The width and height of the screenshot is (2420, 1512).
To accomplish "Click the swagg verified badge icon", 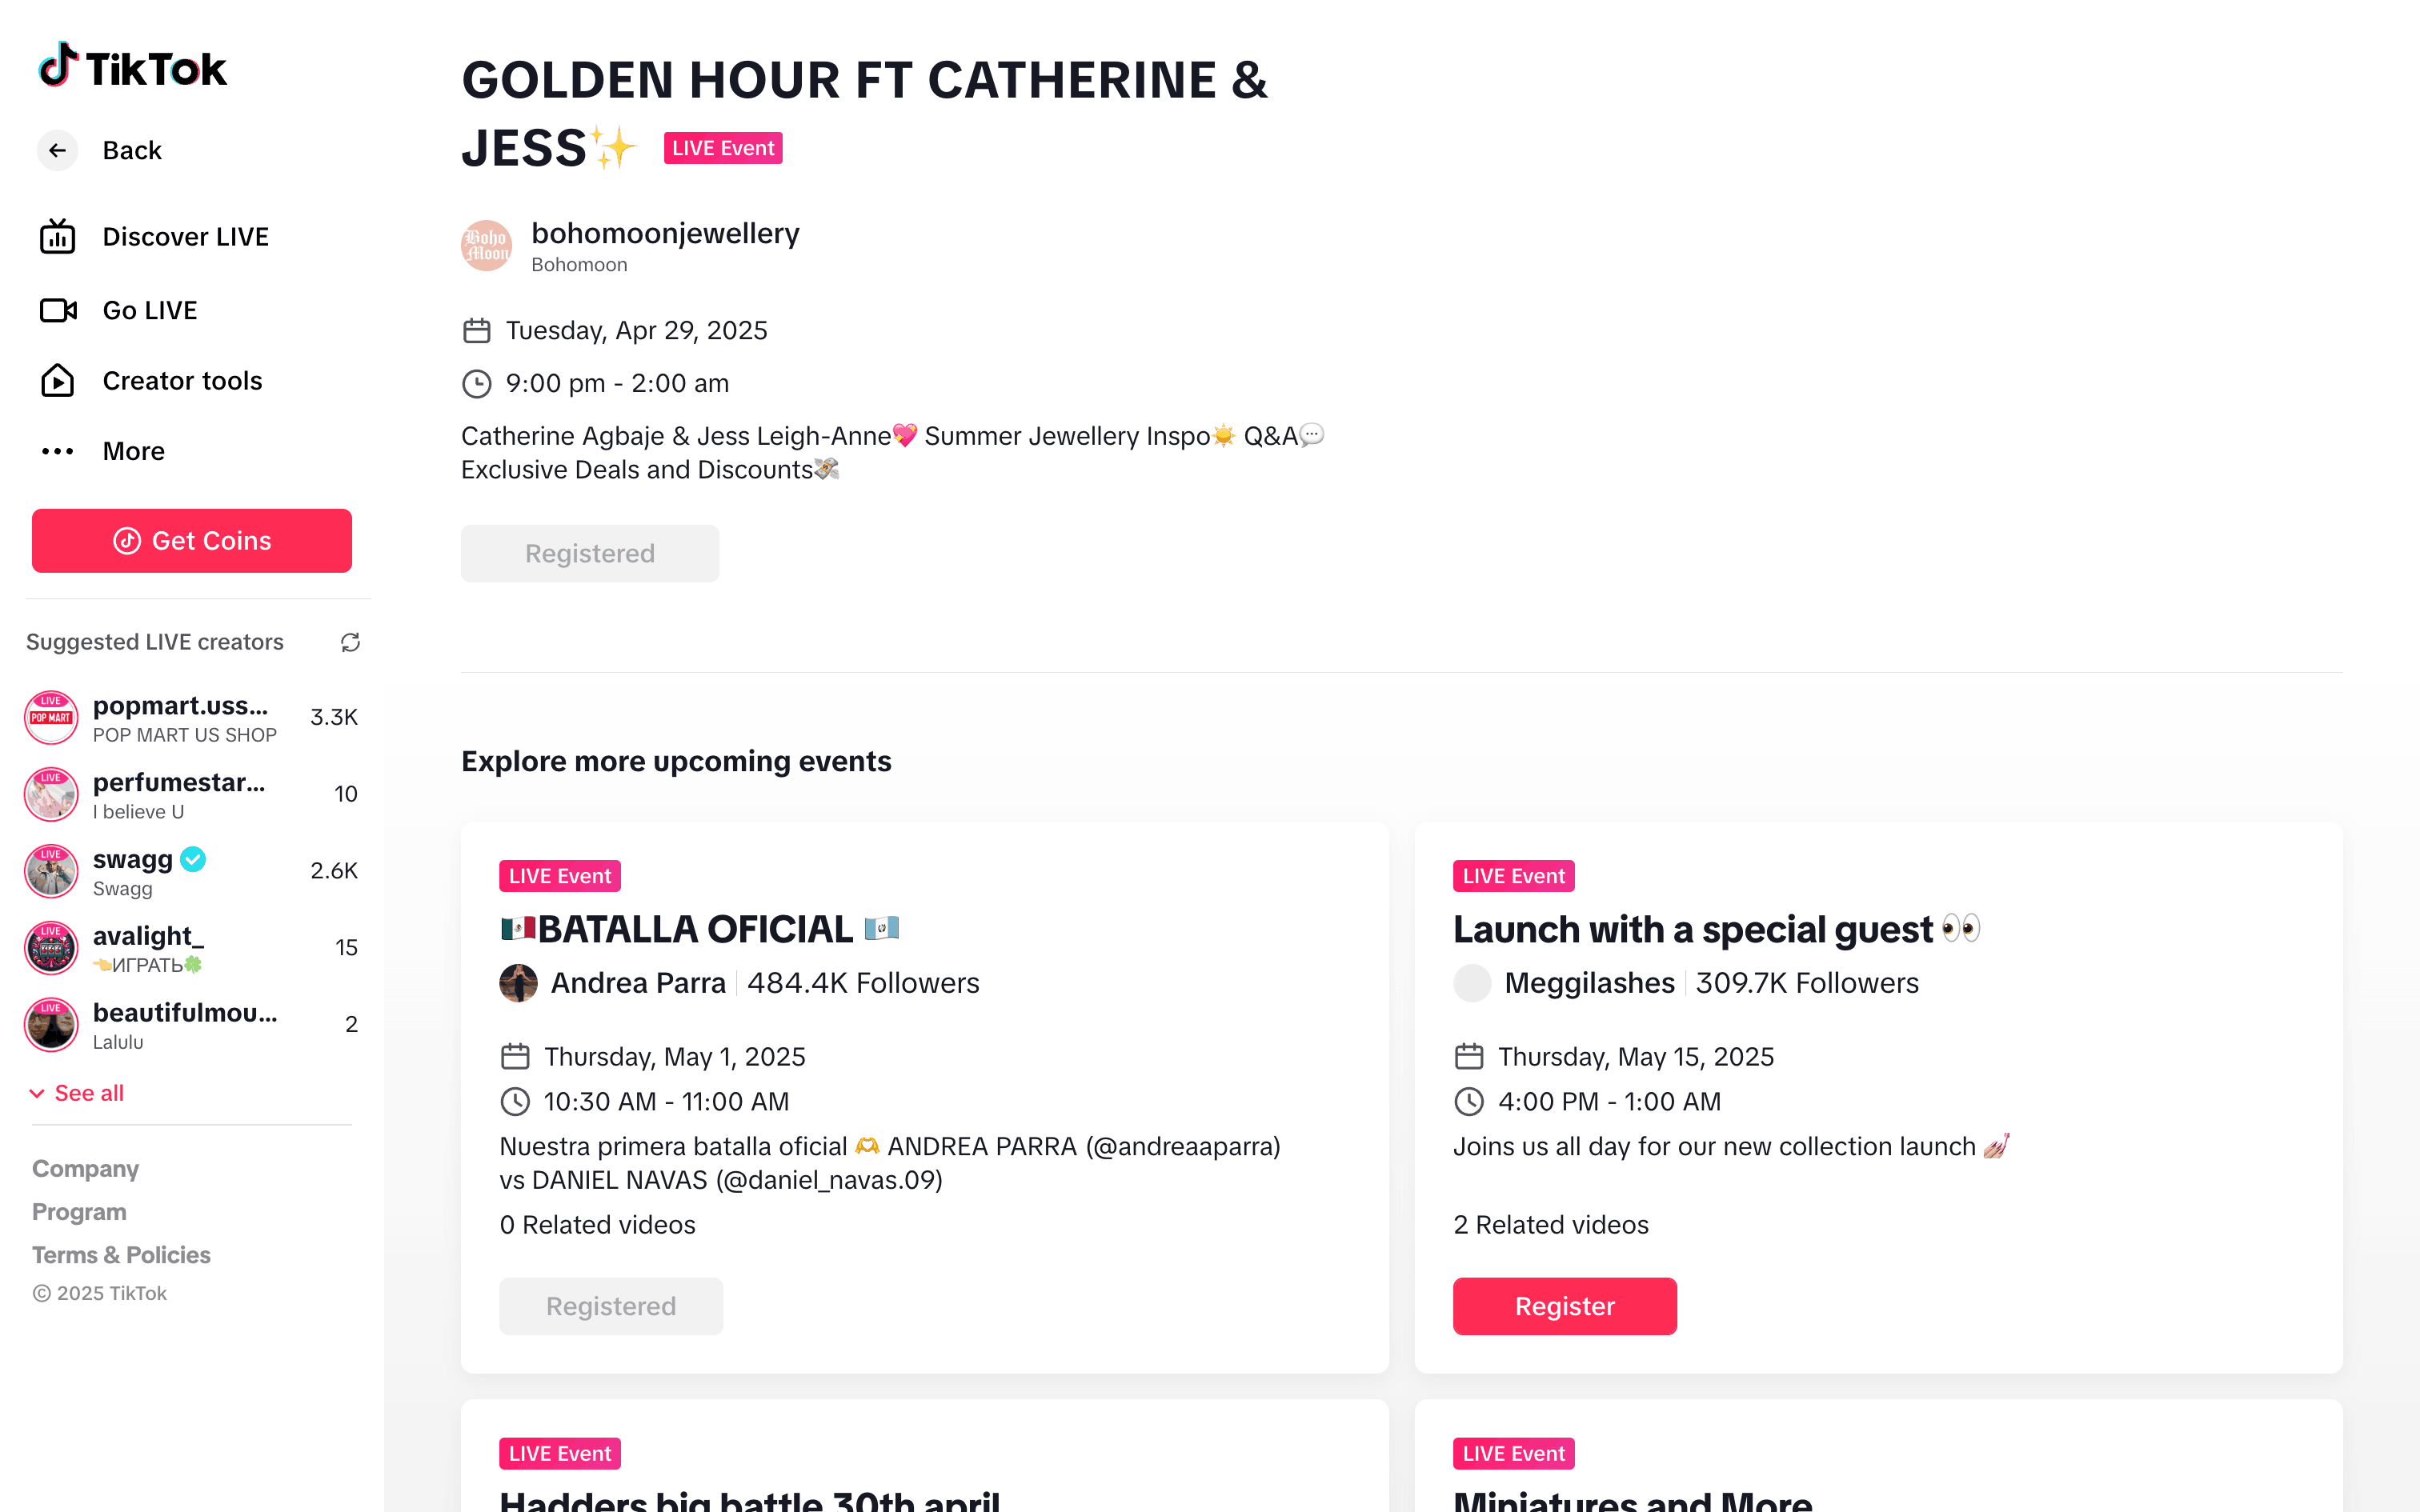I will click(x=194, y=859).
